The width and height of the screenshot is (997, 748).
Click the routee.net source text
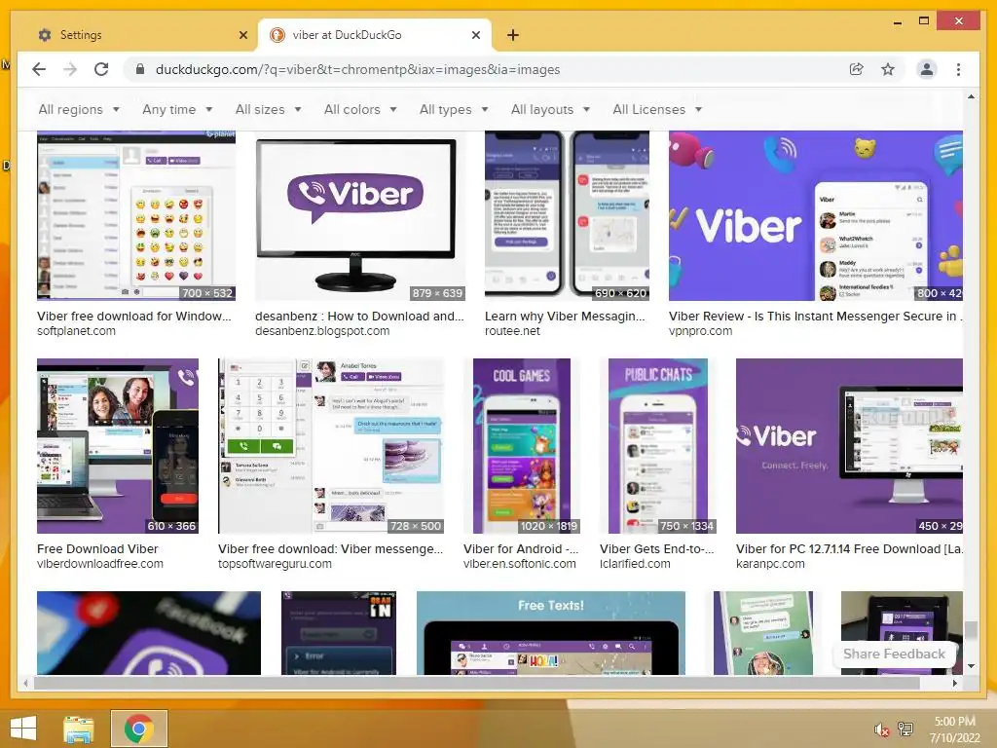tap(512, 331)
